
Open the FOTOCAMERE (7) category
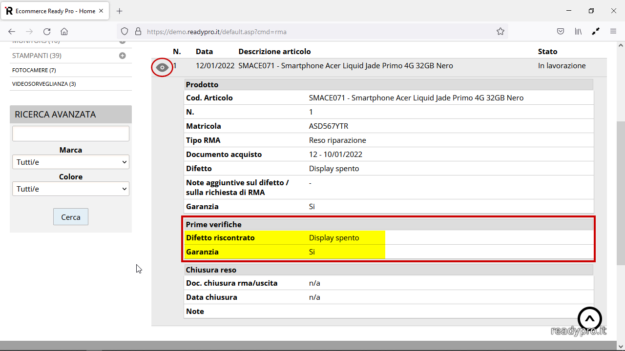click(x=34, y=70)
